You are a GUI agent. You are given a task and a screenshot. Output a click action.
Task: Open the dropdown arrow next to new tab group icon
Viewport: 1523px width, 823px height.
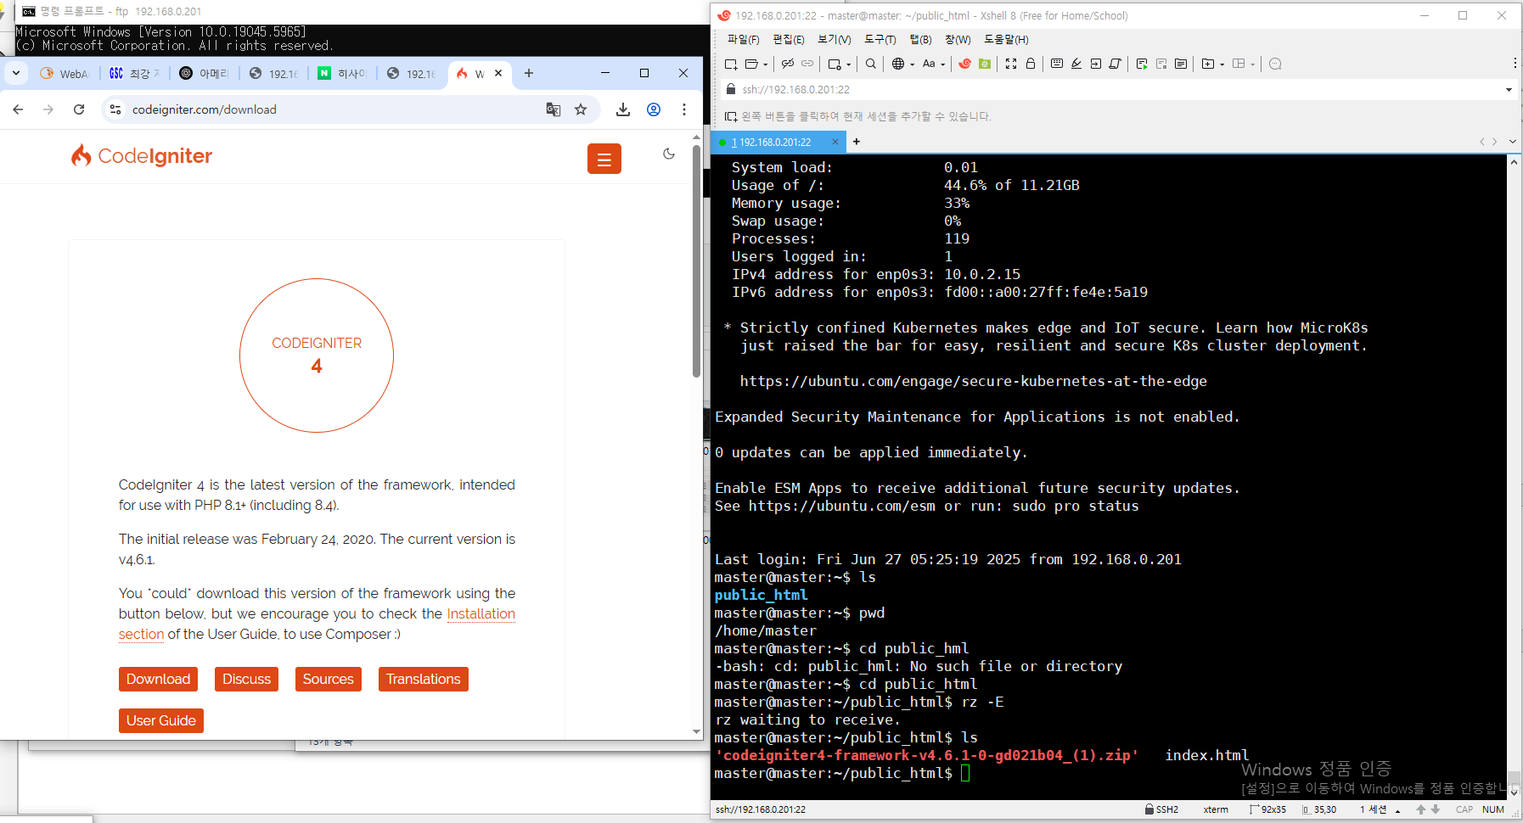(x=1222, y=64)
